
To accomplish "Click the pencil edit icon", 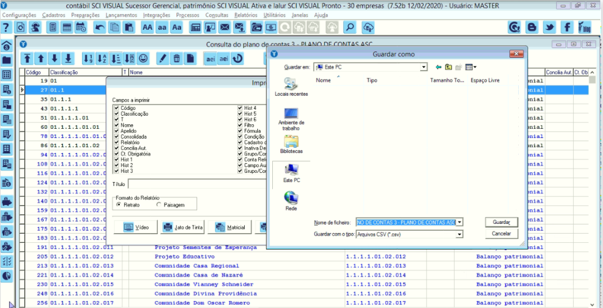I will coord(162,58).
